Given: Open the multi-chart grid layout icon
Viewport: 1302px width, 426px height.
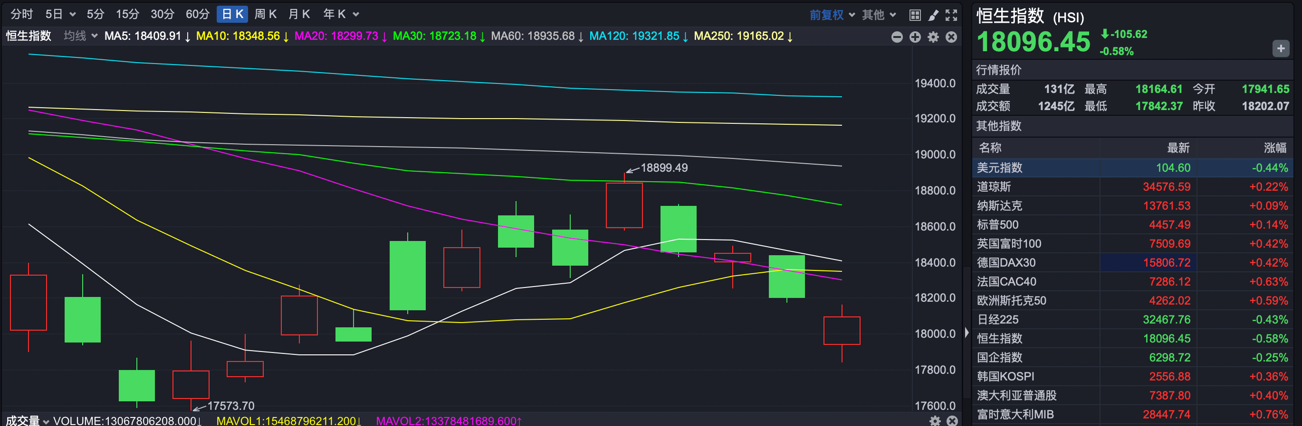Looking at the screenshot, I should (914, 15).
